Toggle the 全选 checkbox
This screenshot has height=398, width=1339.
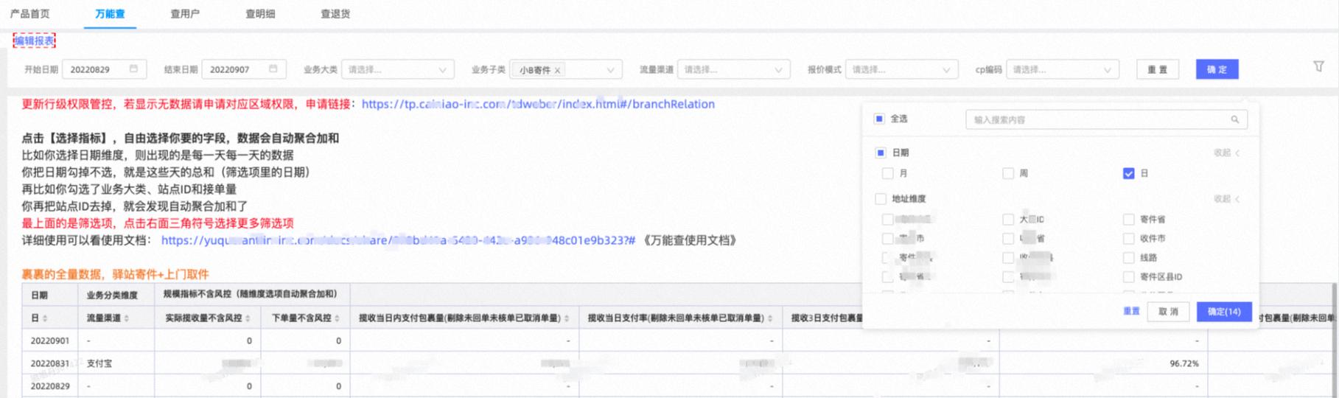879,119
